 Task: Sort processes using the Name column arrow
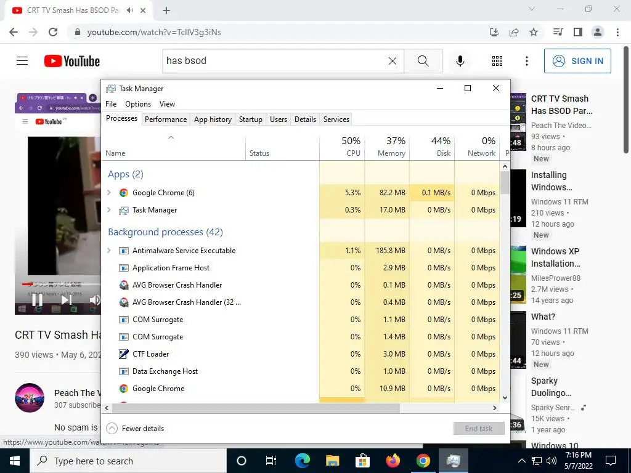[x=171, y=137]
